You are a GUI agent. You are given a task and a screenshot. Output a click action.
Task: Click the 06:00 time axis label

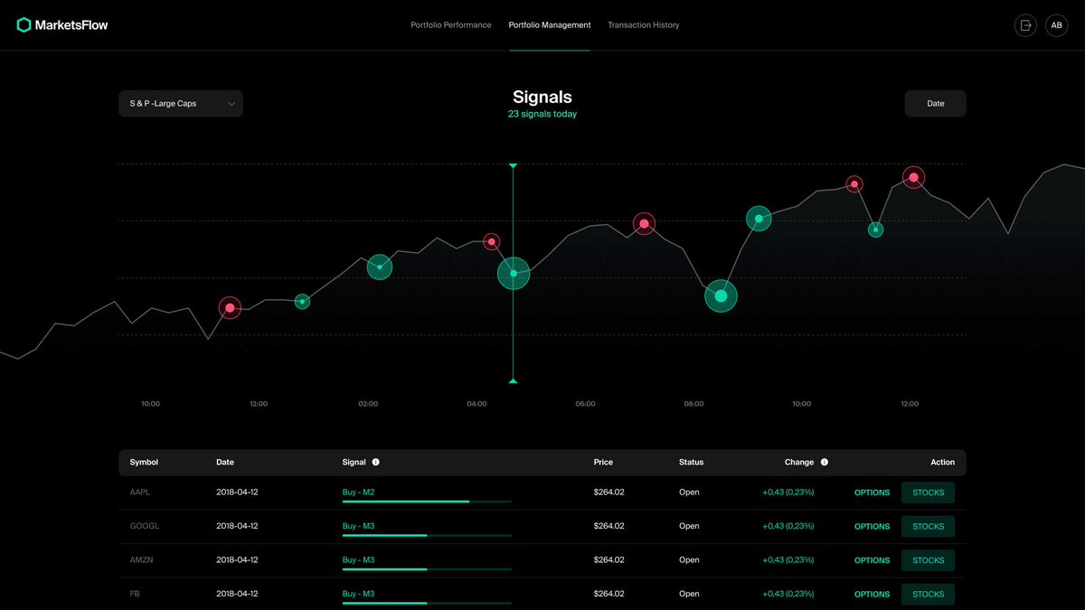(x=585, y=404)
